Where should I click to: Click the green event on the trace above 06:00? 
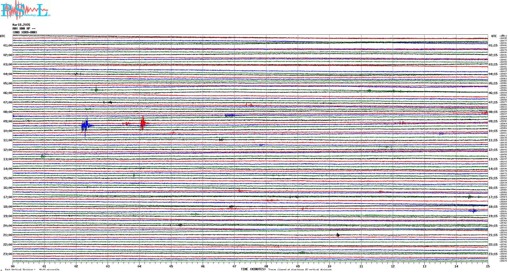[x=96, y=89]
